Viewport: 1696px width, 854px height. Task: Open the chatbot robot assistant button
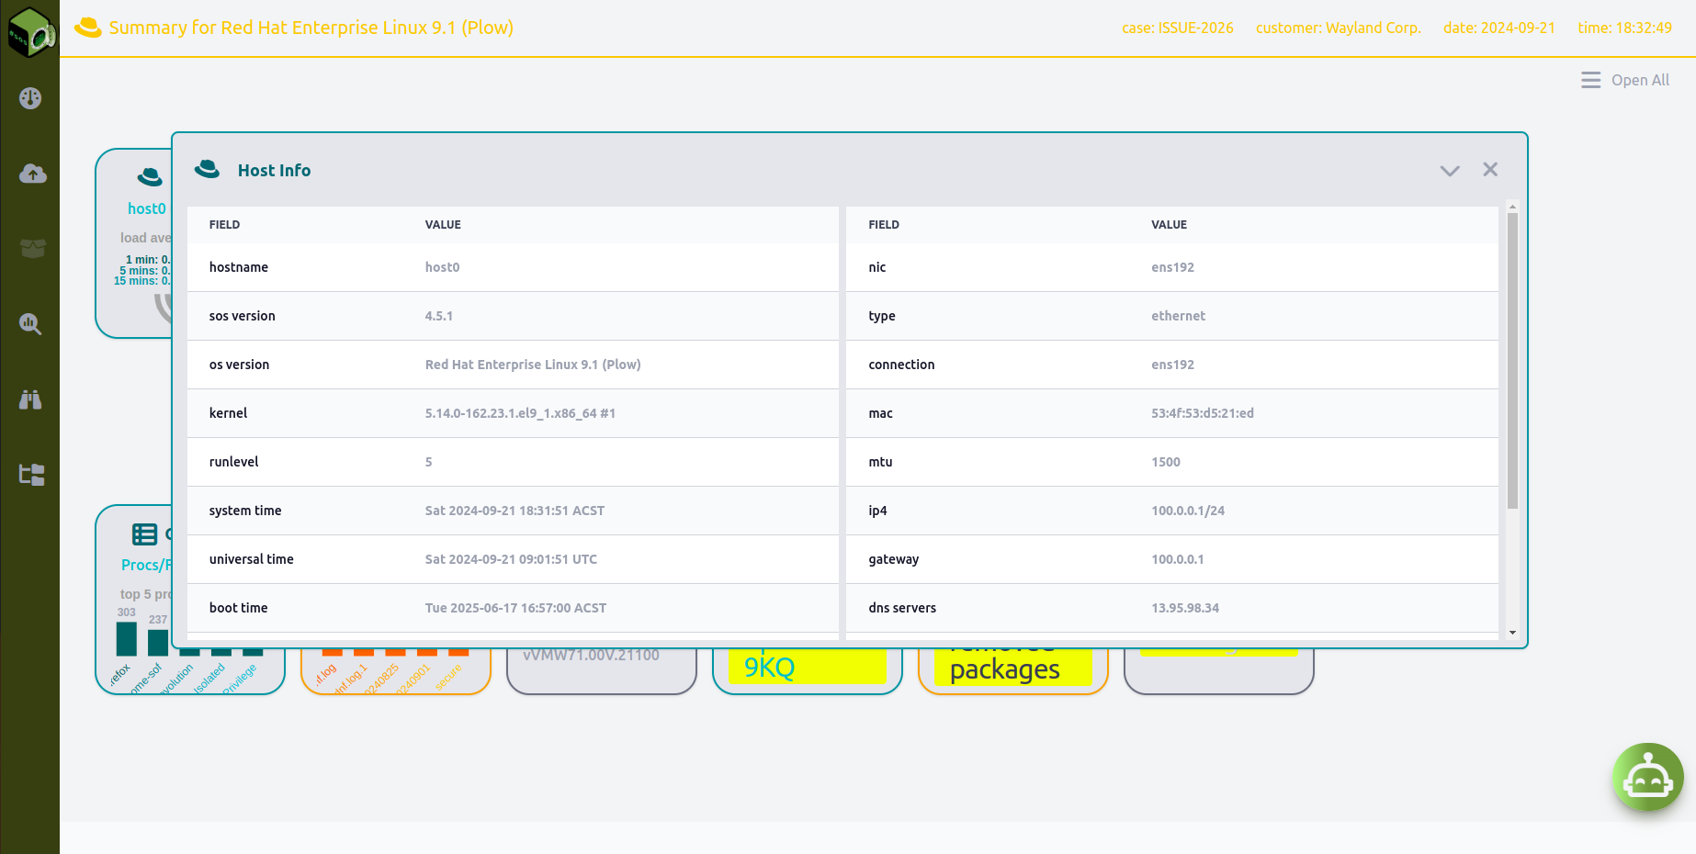[1648, 778]
